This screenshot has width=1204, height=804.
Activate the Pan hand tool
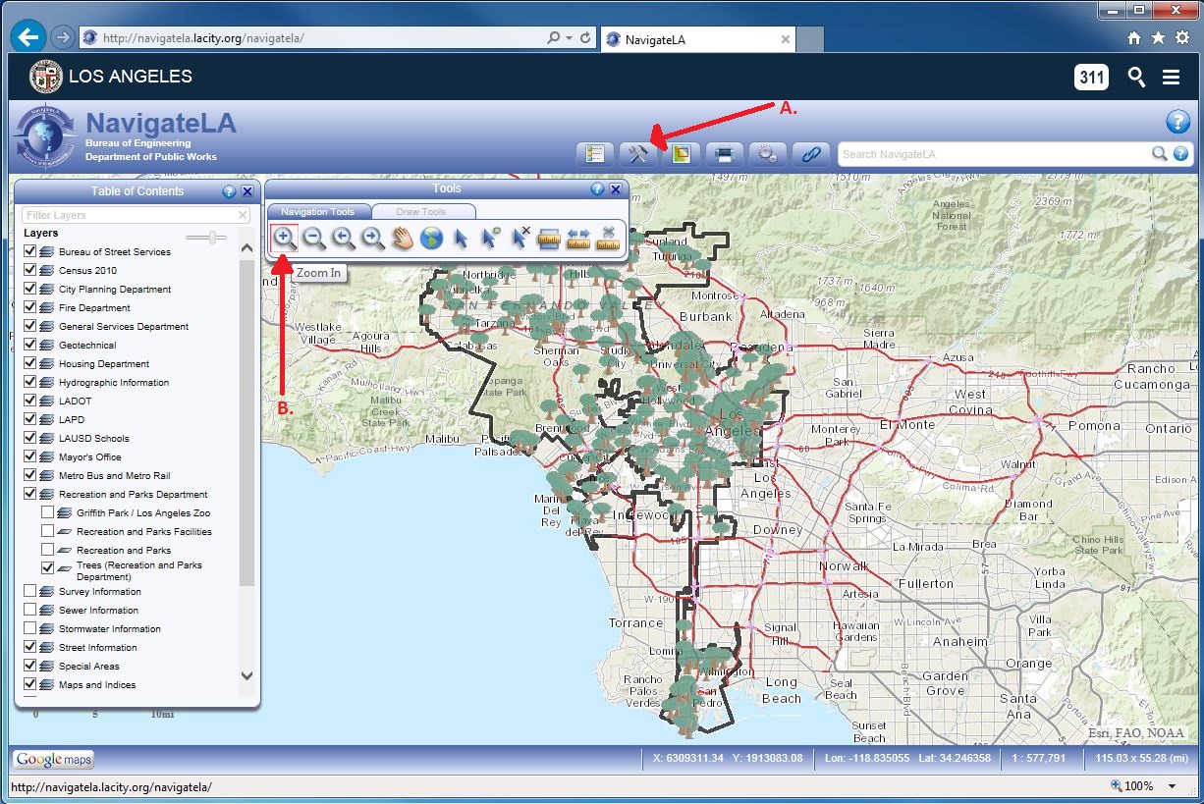click(402, 238)
